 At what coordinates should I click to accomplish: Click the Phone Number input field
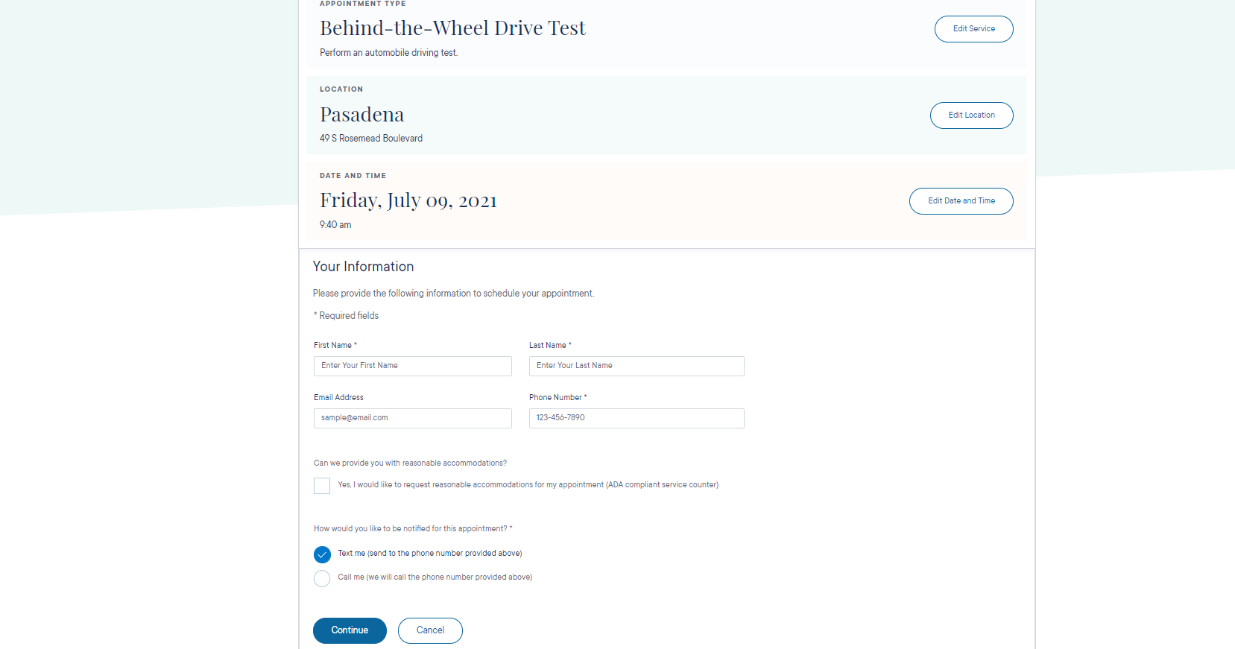(x=637, y=418)
